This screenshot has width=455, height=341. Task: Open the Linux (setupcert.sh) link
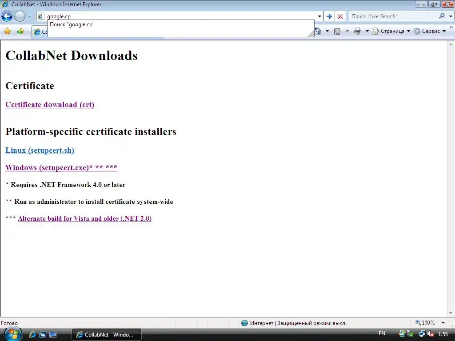click(x=40, y=150)
